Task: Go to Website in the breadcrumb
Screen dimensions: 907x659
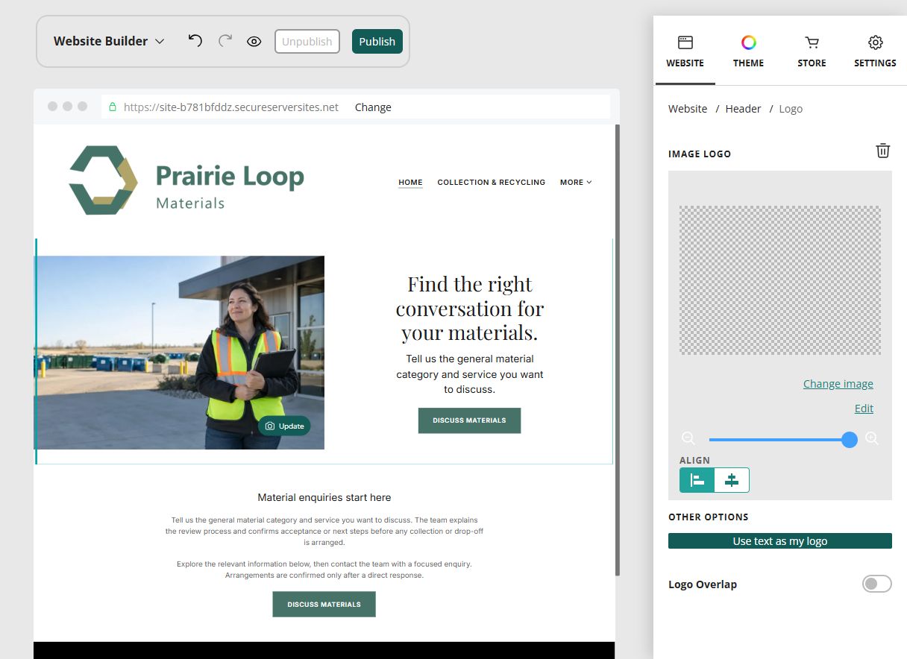Action: [x=688, y=109]
